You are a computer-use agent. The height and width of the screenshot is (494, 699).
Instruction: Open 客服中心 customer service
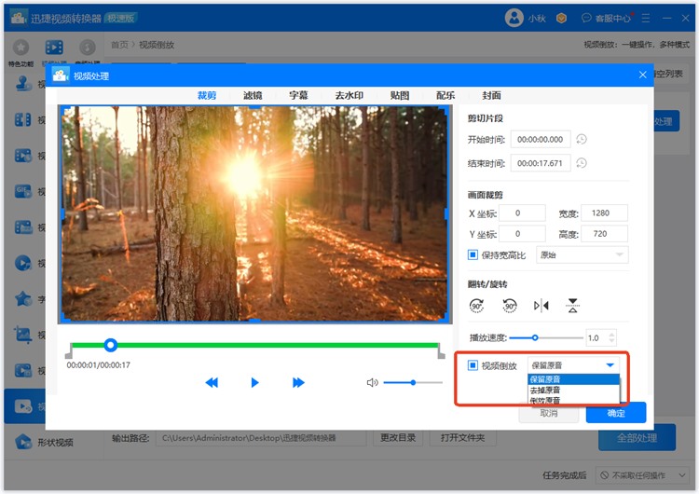coord(607,19)
